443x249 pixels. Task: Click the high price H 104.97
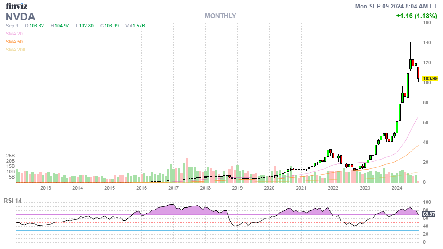pyautogui.click(x=59, y=26)
